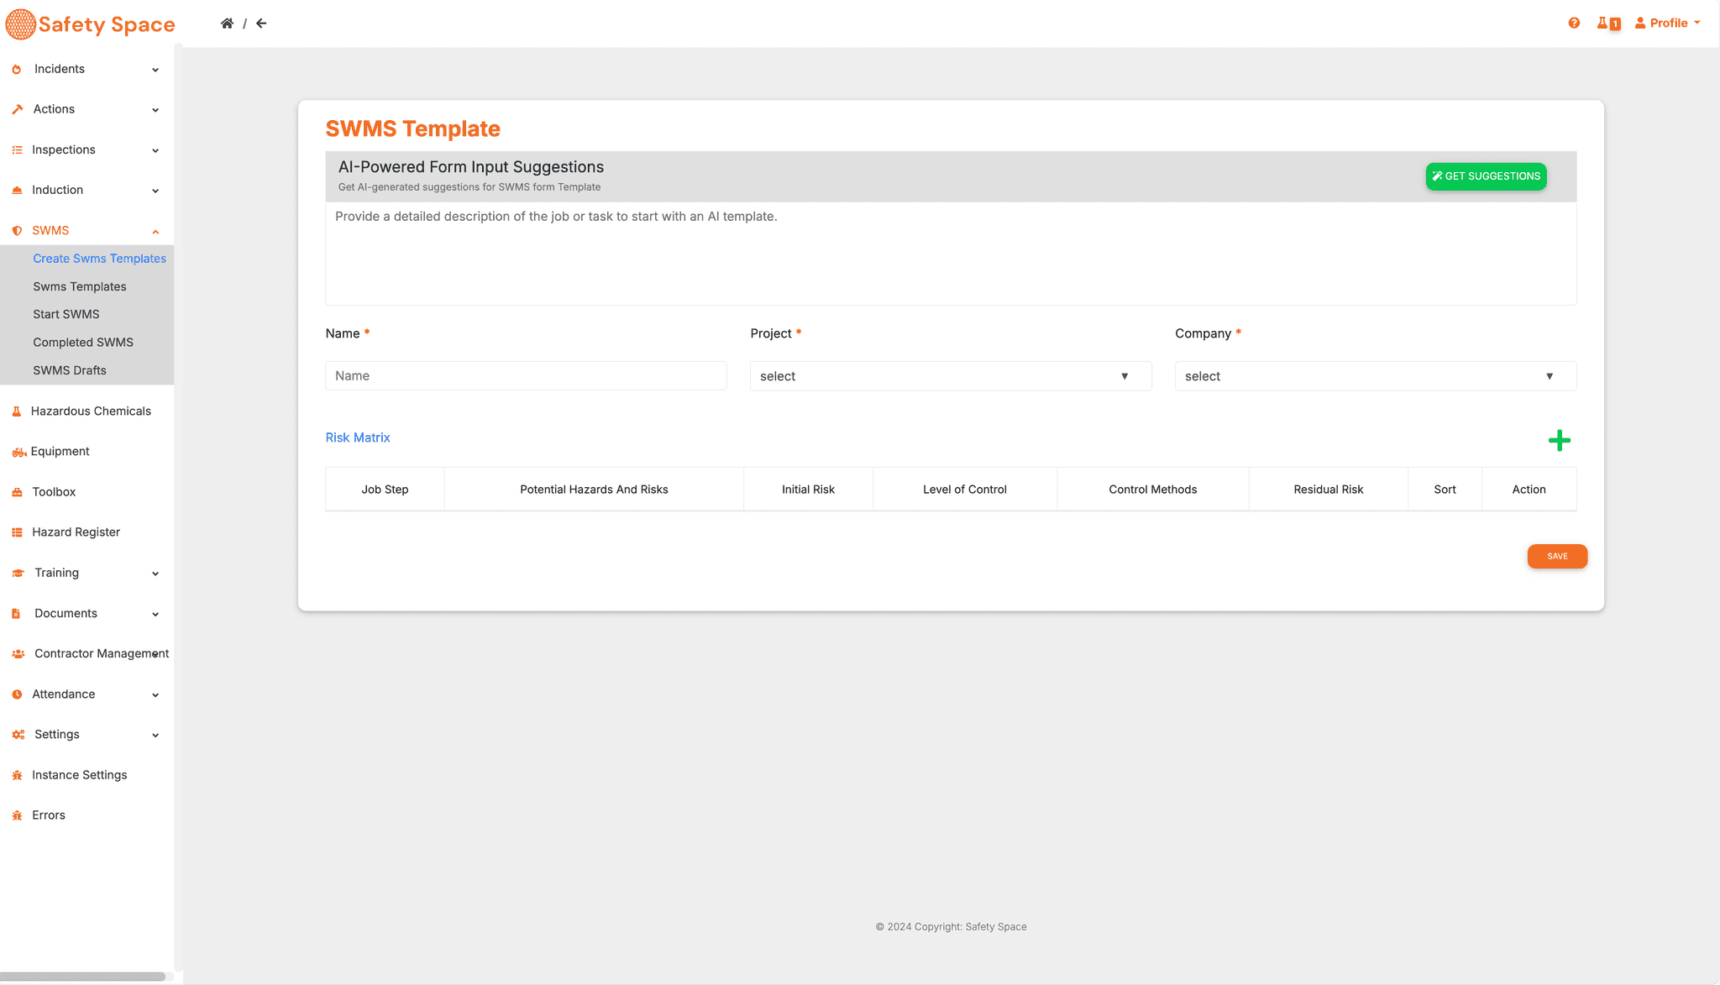Image resolution: width=1720 pixels, height=985 pixels.
Task: Click the Name input field
Action: 526,375
